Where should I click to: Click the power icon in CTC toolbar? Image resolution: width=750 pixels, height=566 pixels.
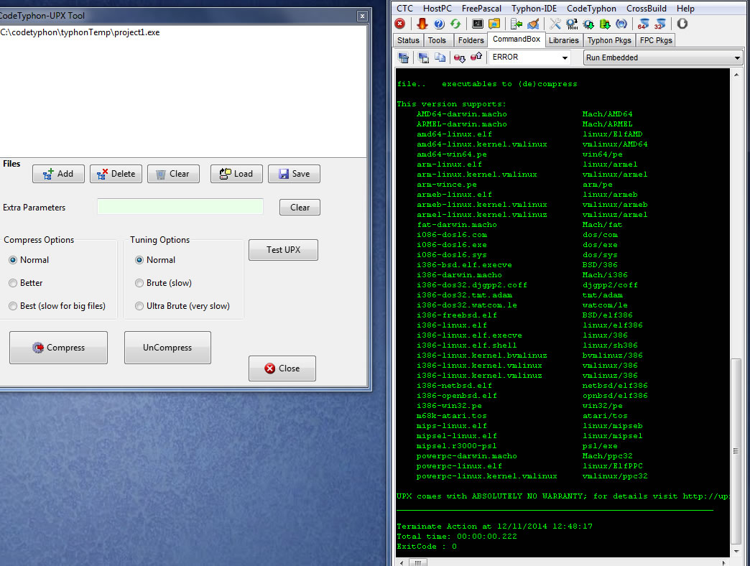tap(682, 24)
